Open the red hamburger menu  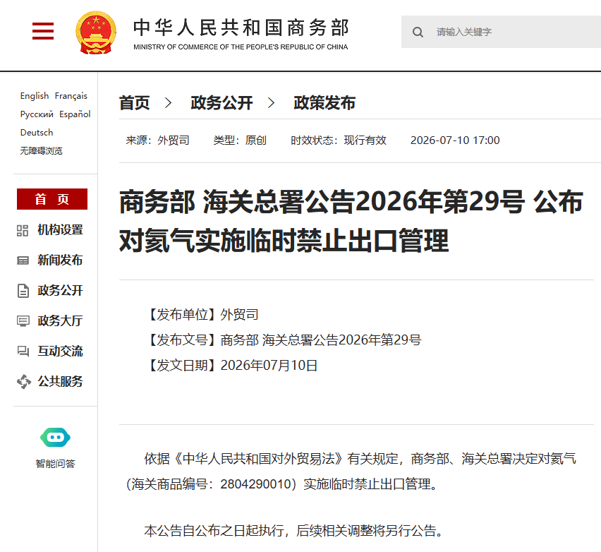[x=43, y=31]
